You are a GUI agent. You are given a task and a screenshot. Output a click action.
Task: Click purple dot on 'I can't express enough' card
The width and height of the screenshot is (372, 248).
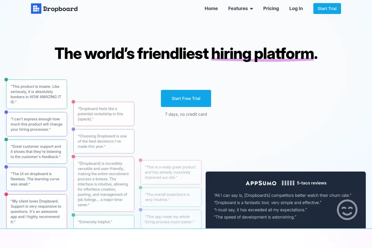[x=7, y=112]
